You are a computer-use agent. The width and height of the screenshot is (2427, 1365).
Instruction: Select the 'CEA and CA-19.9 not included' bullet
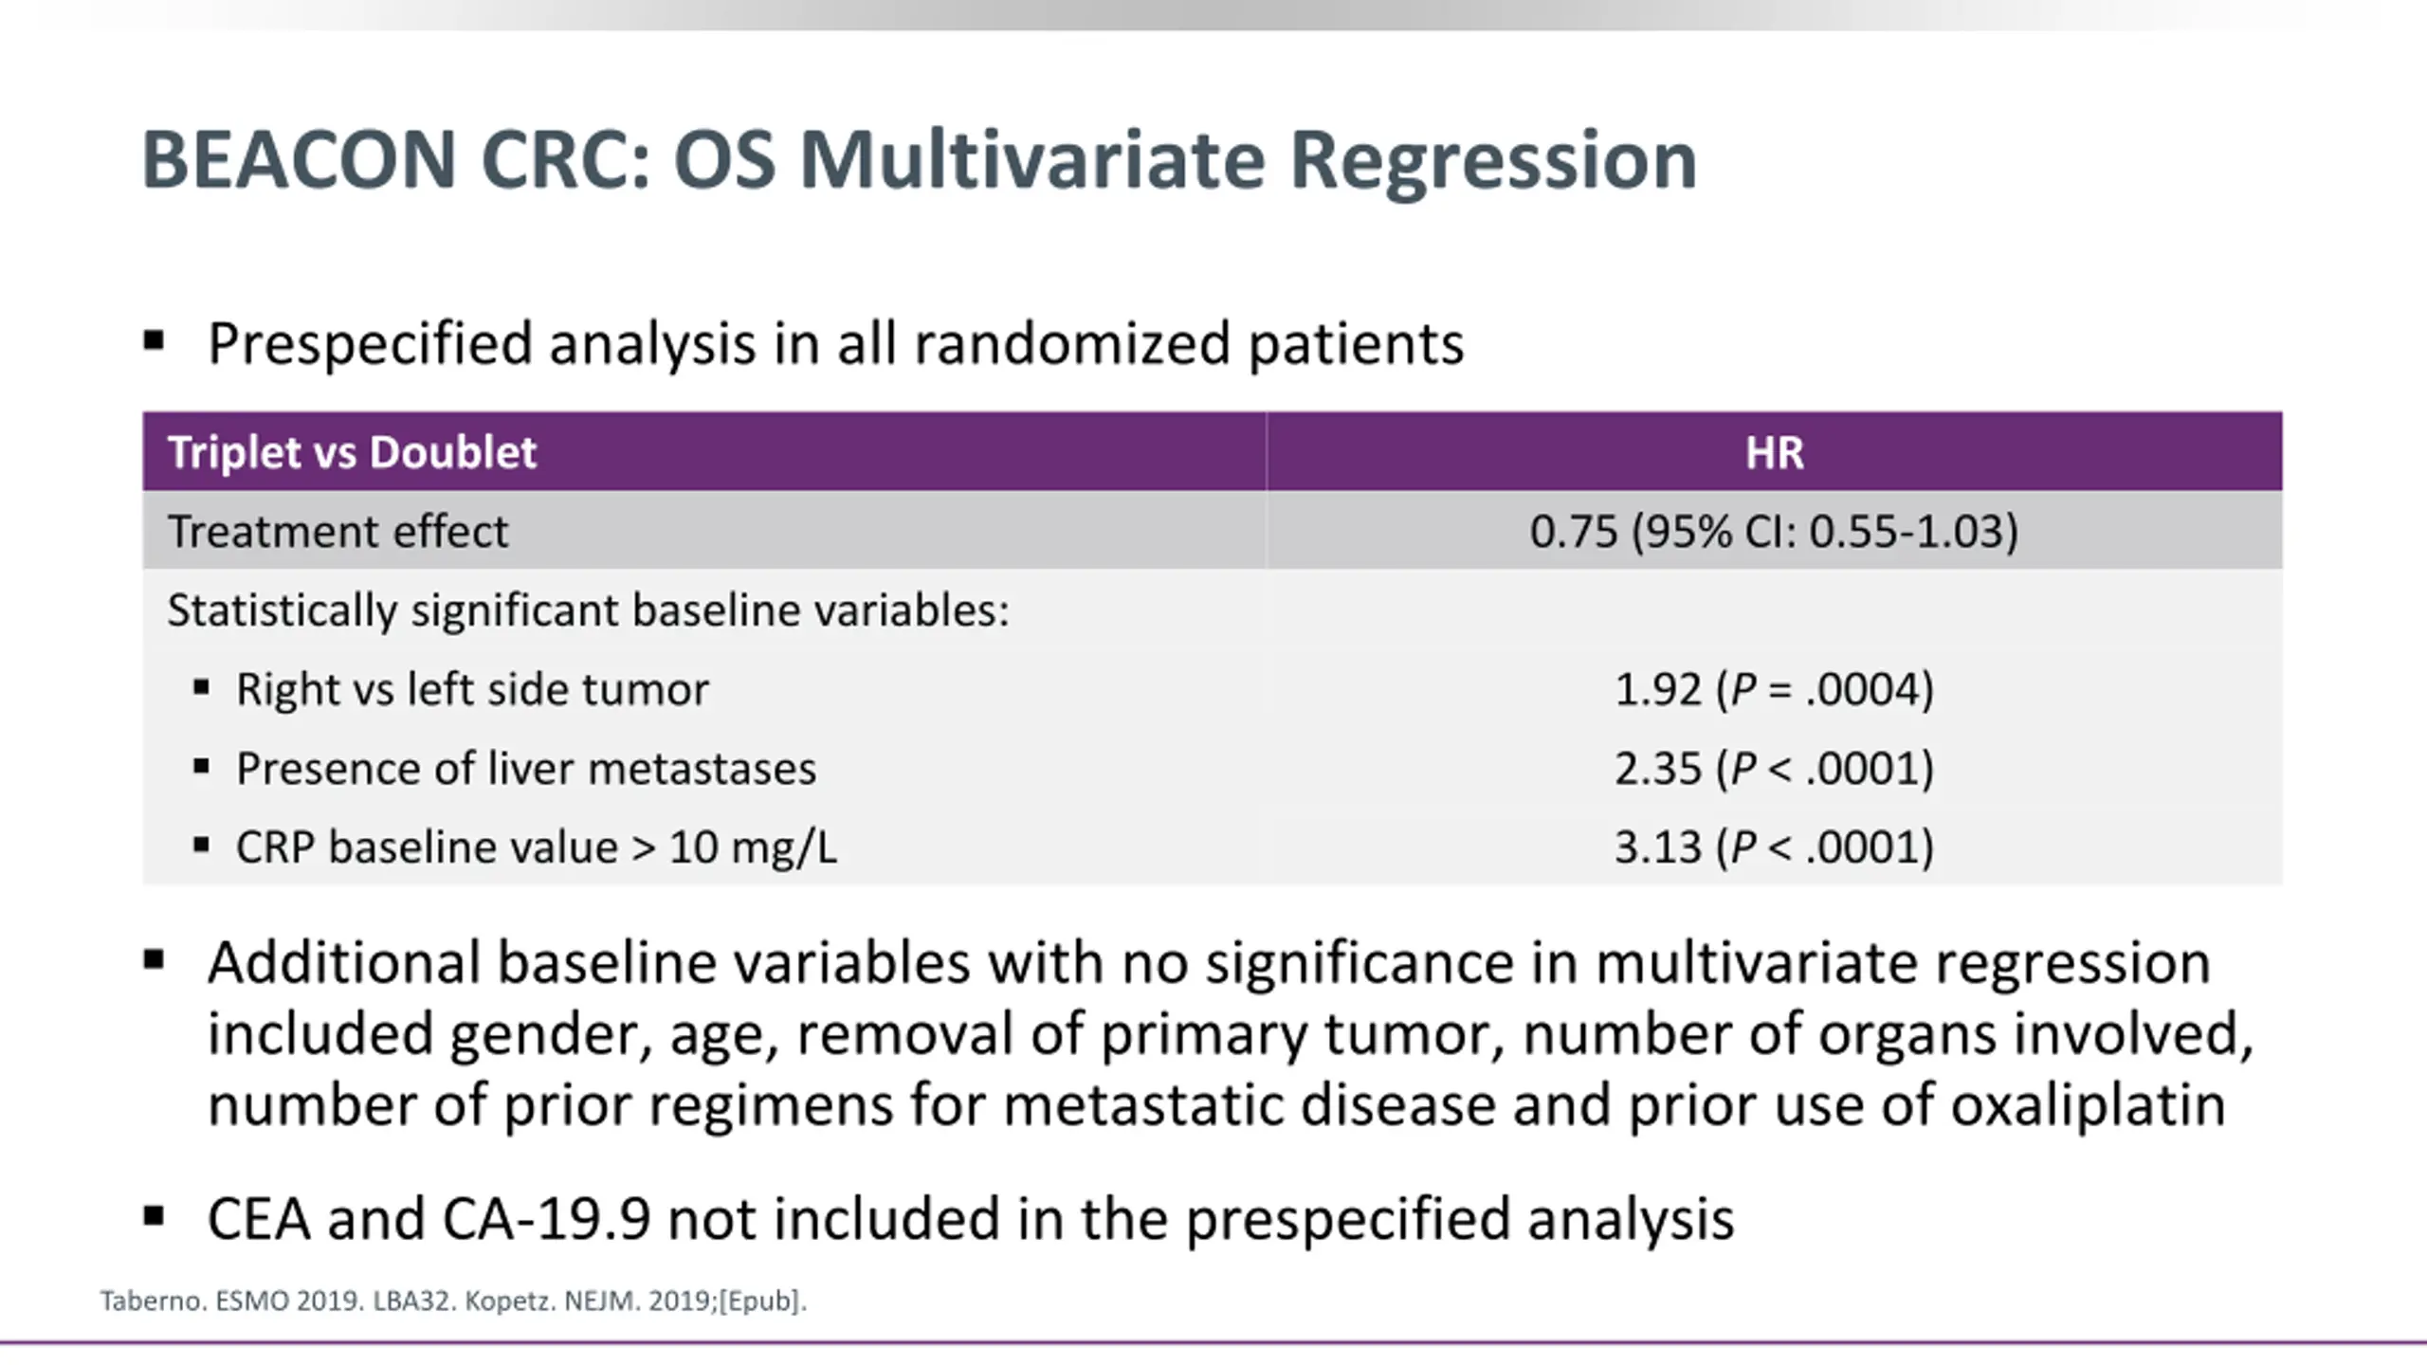(x=970, y=1219)
